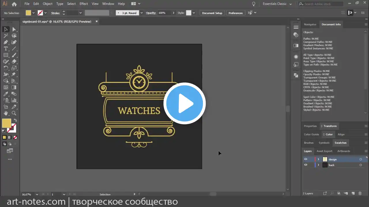The image size is (369, 207).
Task: Open fill color dropdown in control bar
Action: pos(33,13)
